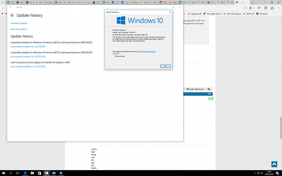
Task: Open the Microsoft Software Licence link
Action: click(146, 51)
